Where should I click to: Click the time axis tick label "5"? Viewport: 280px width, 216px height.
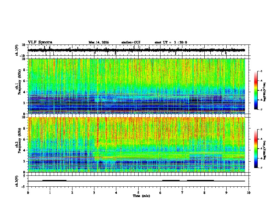(138, 193)
